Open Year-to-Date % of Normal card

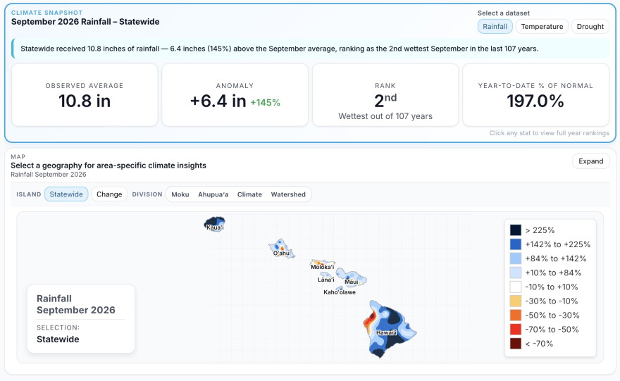[535, 95]
